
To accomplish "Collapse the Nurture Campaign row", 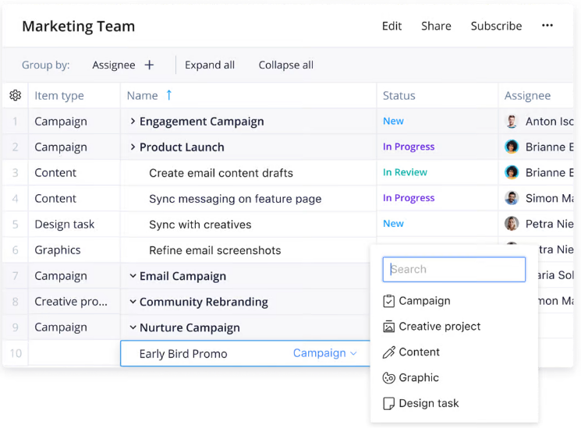I will coord(133,327).
